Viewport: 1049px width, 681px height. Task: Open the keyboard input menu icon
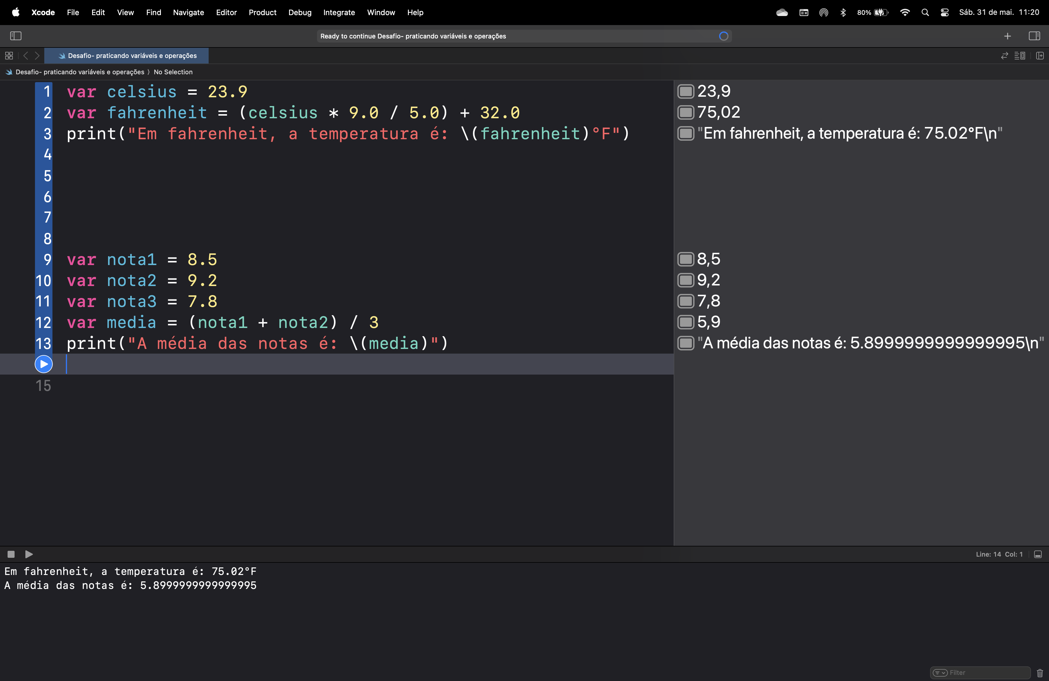[x=803, y=12]
